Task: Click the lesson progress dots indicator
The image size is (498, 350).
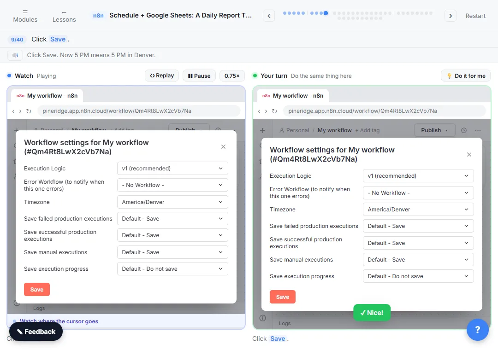Action: click(359, 16)
